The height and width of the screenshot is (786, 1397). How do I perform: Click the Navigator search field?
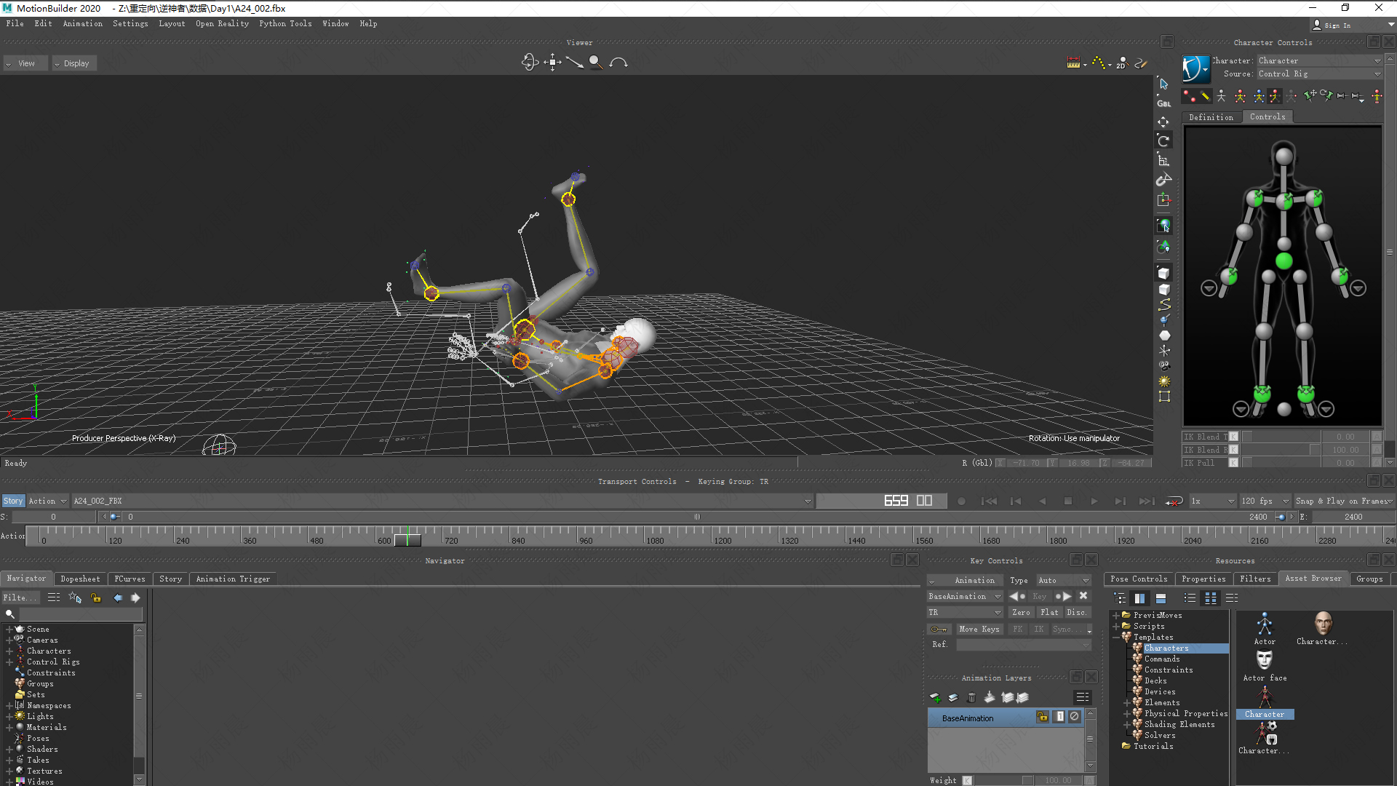click(73, 614)
